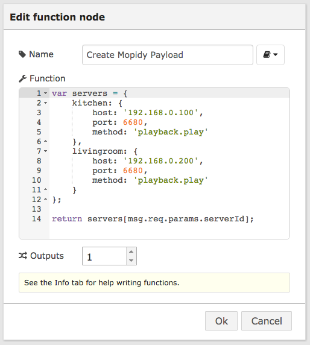Screen dimensions: 310x345
Task: Decrease Outputs with the down stepper arrow
Action: click(131, 261)
